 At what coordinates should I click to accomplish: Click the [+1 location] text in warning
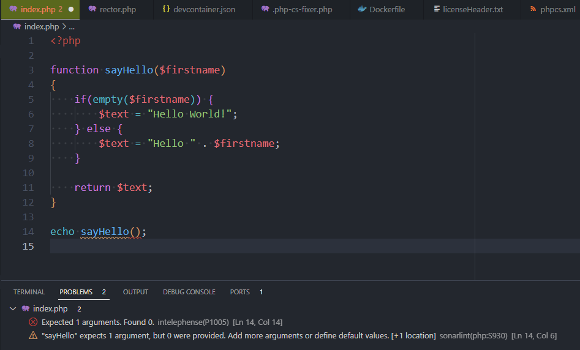click(413, 335)
